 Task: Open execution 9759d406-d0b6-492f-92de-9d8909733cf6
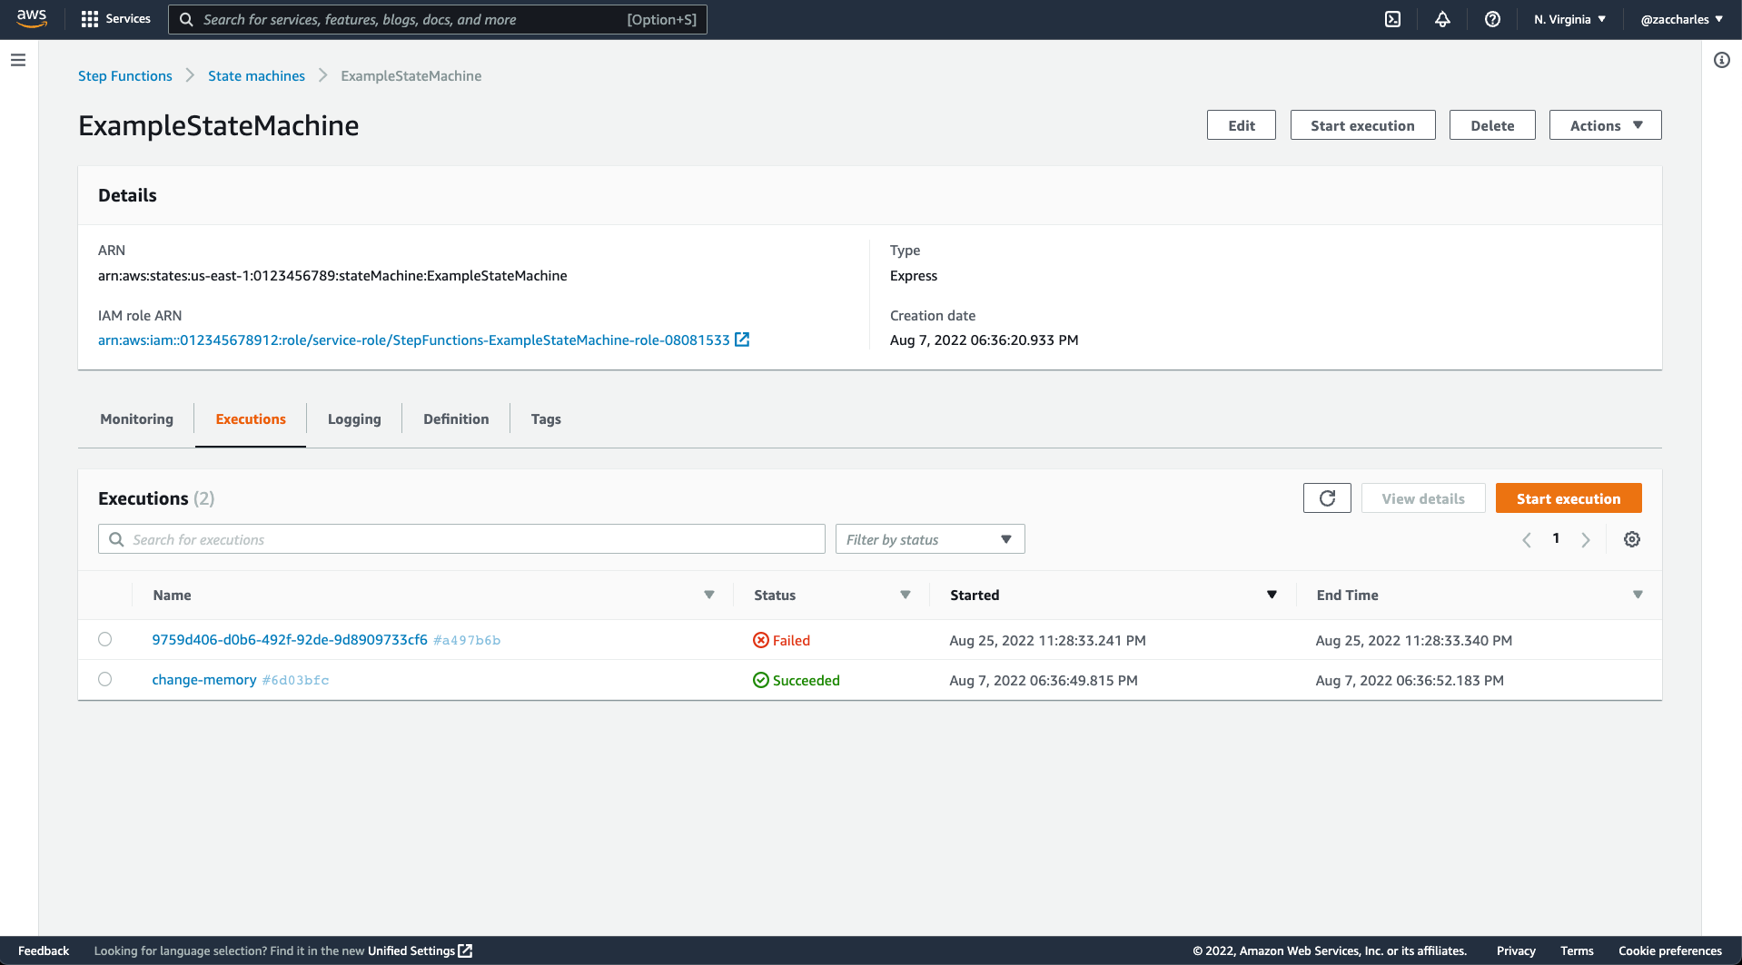[290, 639]
